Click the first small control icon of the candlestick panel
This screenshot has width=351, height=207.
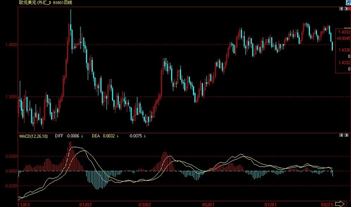point(341,9)
